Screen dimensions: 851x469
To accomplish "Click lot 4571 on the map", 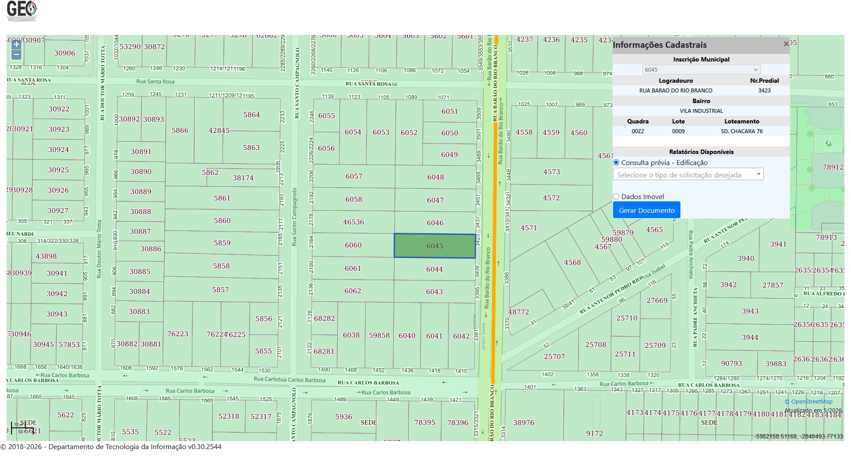I will click(x=529, y=228).
